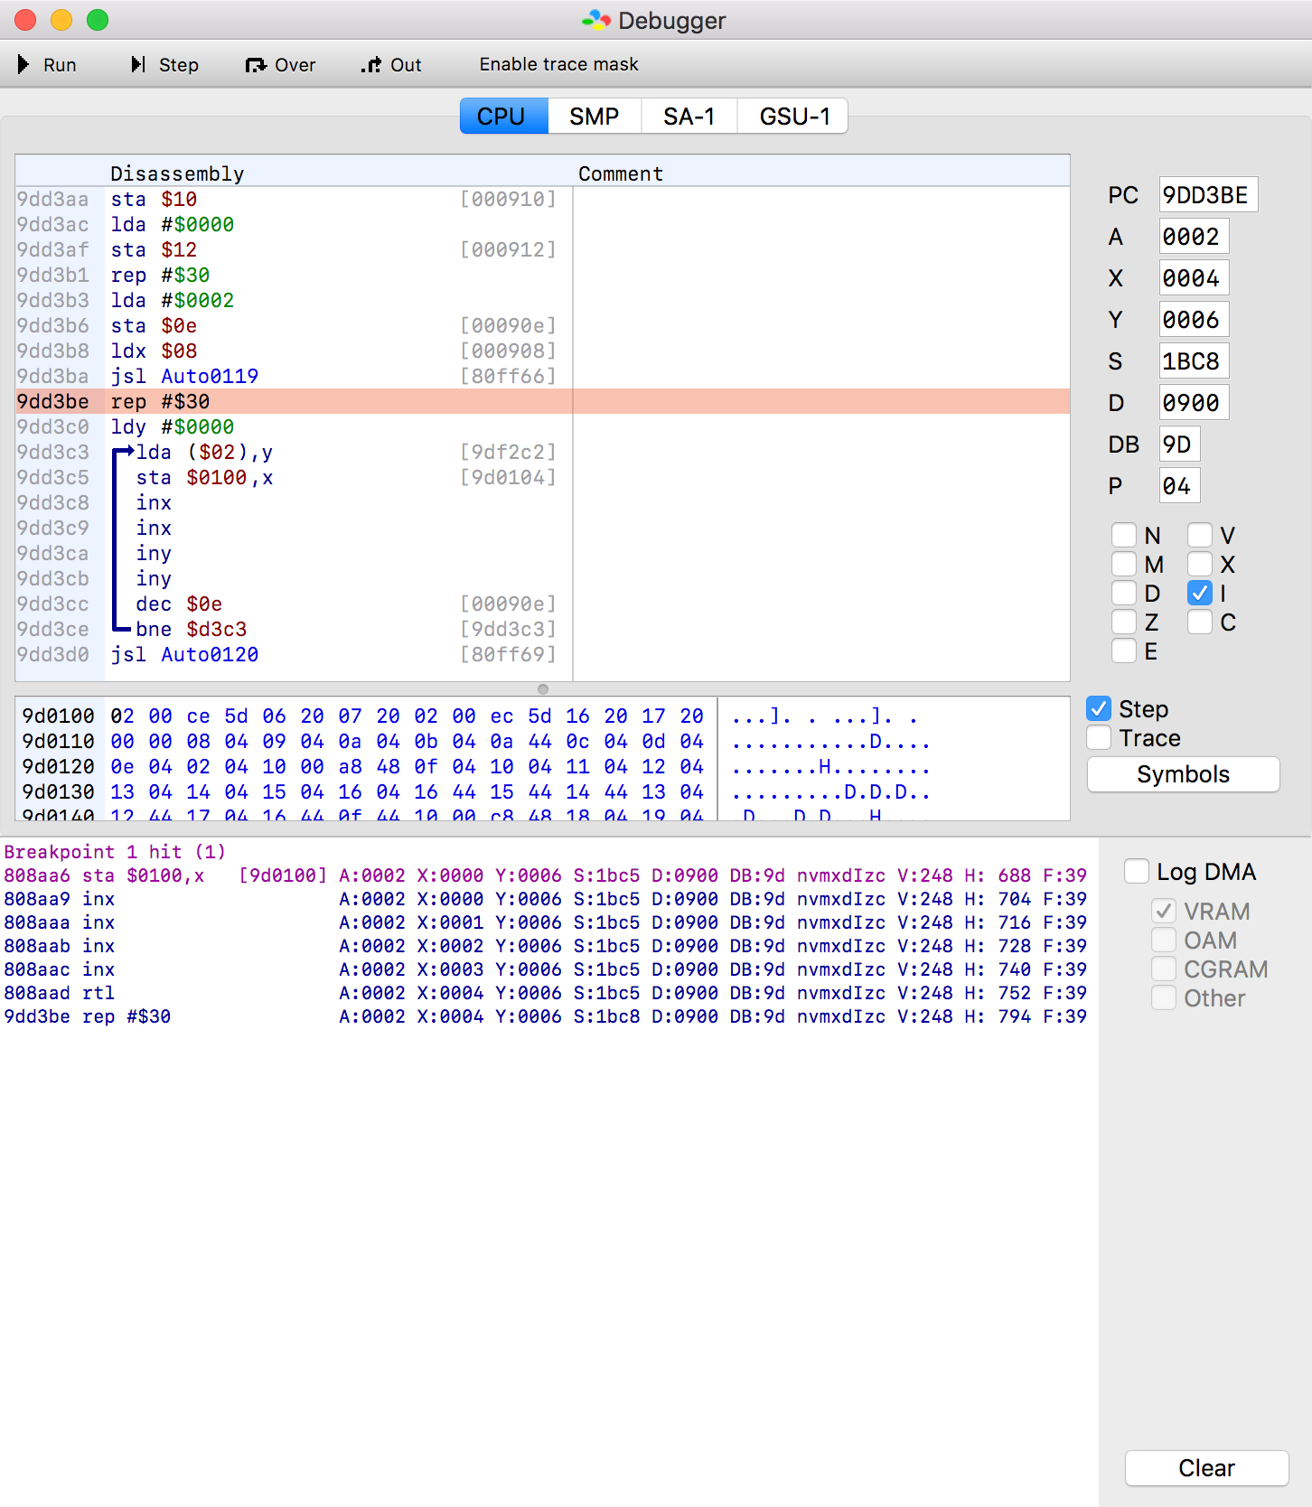Viewport: 1312px width, 1507px height.
Task: Toggle the OAM checkbox
Action: click(x=1164, y=940)
